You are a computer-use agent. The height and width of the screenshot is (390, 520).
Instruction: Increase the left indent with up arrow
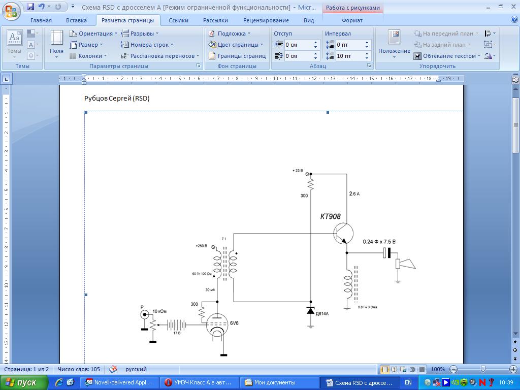tap(315, 43)
